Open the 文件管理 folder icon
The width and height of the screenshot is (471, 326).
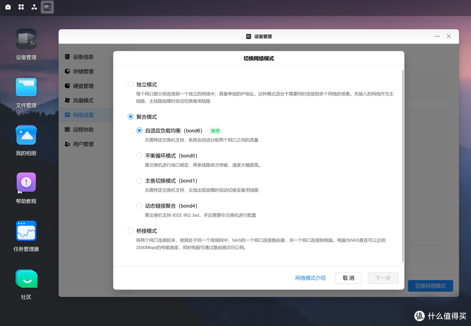point(26,87)
